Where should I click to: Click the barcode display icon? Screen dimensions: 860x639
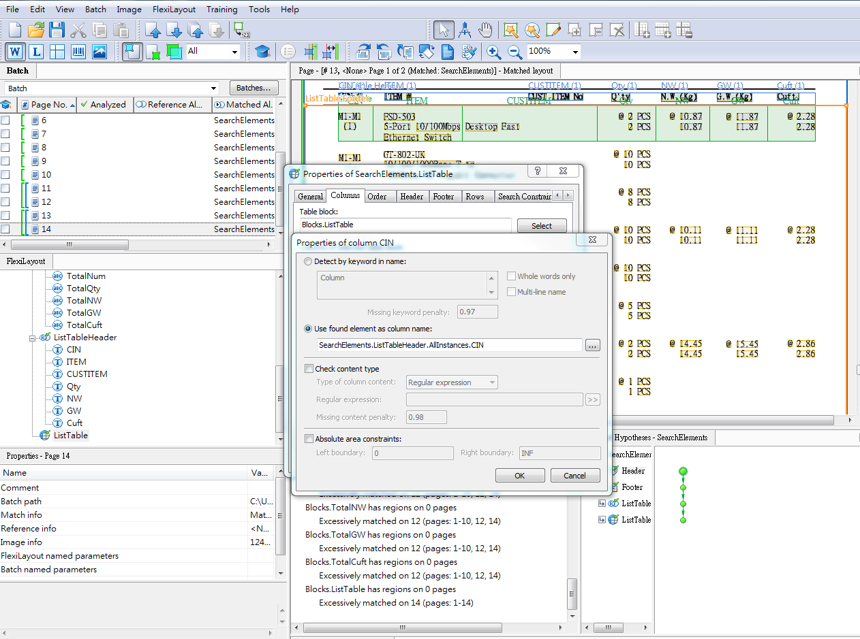point(78,52)
